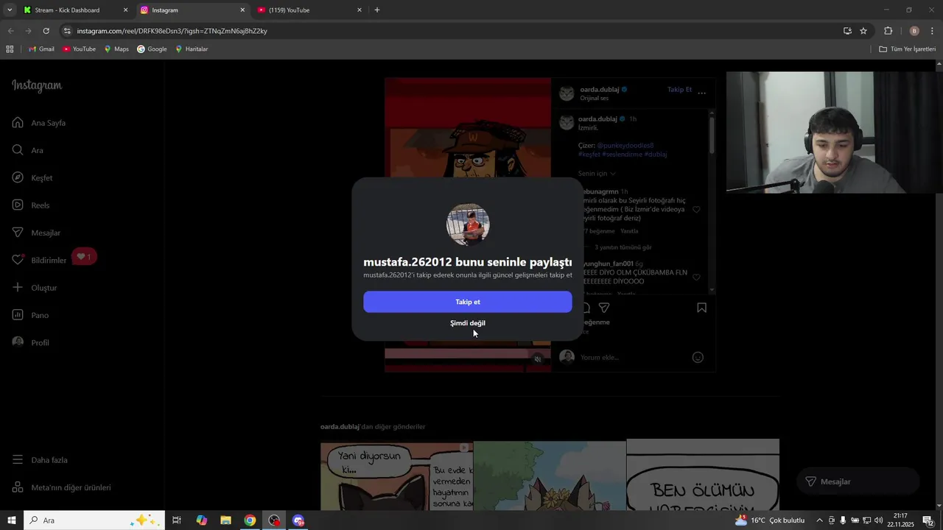943x530 pixels.
Task: Open @punkeydoodles8 mention link
Action: tap(625, 146)
